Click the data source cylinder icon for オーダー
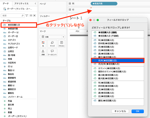150x118 pixels. tap(4, 9)
